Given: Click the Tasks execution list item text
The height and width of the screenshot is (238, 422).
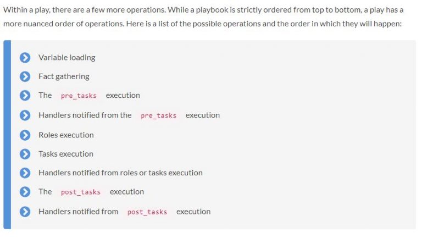Looking at the screenshot, I should [66, 154].
